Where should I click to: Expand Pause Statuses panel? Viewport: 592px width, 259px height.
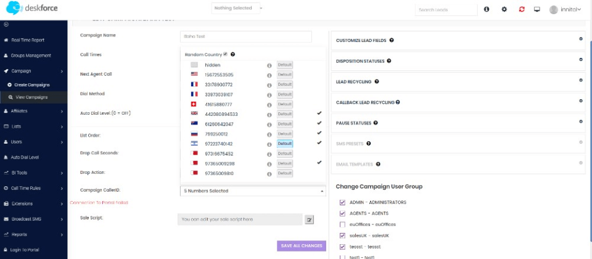point(581,121)
